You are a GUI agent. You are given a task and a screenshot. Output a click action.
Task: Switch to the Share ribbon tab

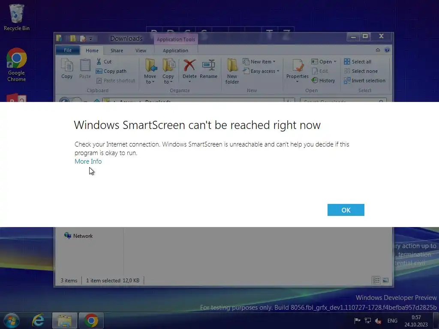(117, 51)
